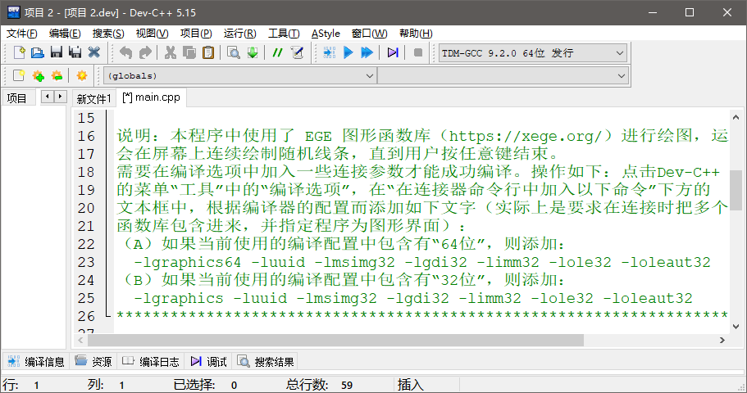The width and height of the screenshot is (747, 393).
Task: Click horizontal scrollbar right arrow
Action: click(722, 340)
